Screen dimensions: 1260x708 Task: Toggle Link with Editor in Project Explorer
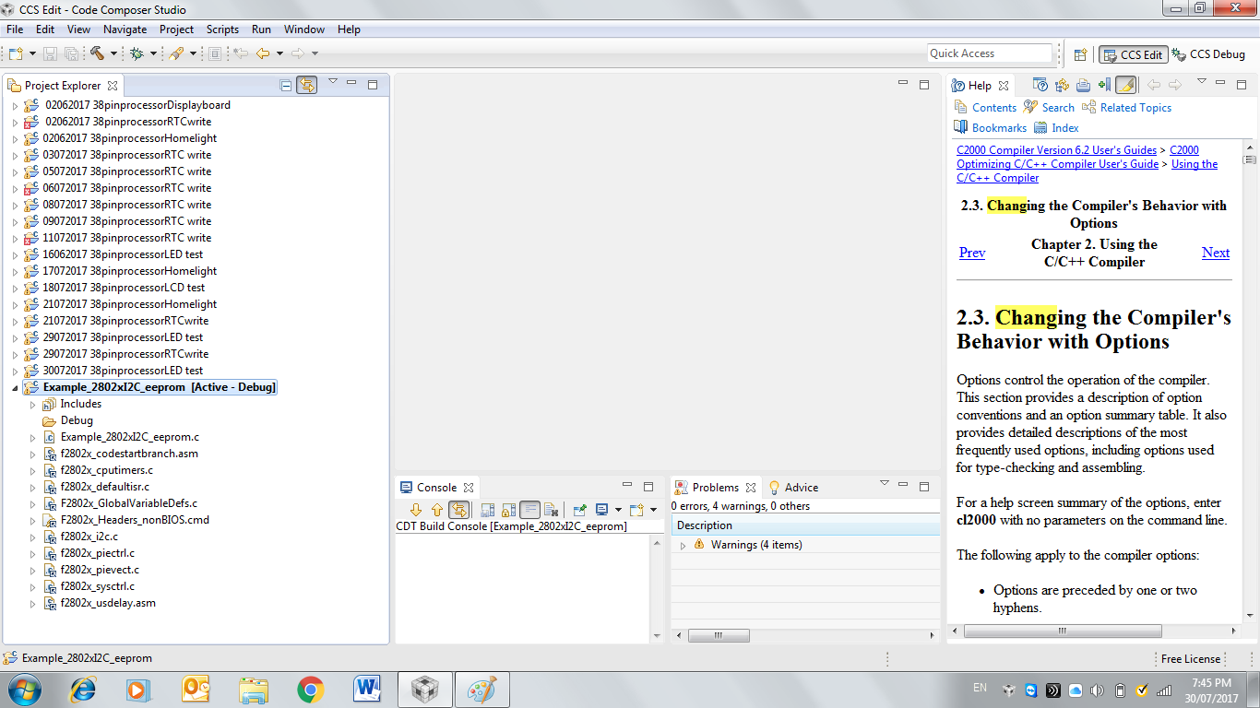(307, 85)
